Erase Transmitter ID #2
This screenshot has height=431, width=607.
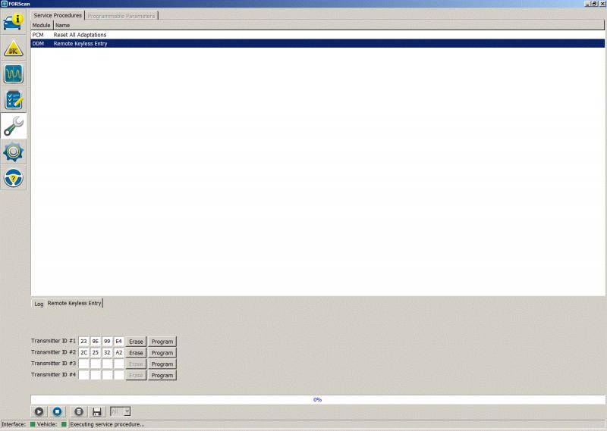click(136, 353)
